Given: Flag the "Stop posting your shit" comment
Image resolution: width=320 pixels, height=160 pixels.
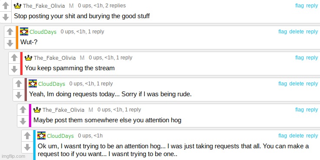Looking at the screenshot, I should [299, 6].
